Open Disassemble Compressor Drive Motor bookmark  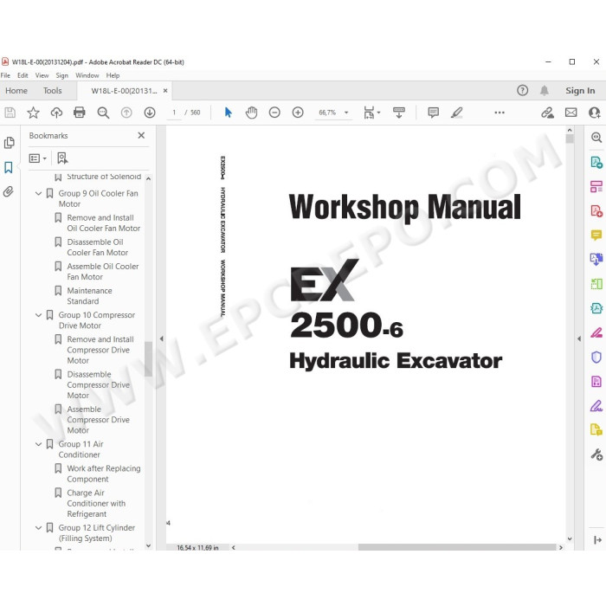98,385
